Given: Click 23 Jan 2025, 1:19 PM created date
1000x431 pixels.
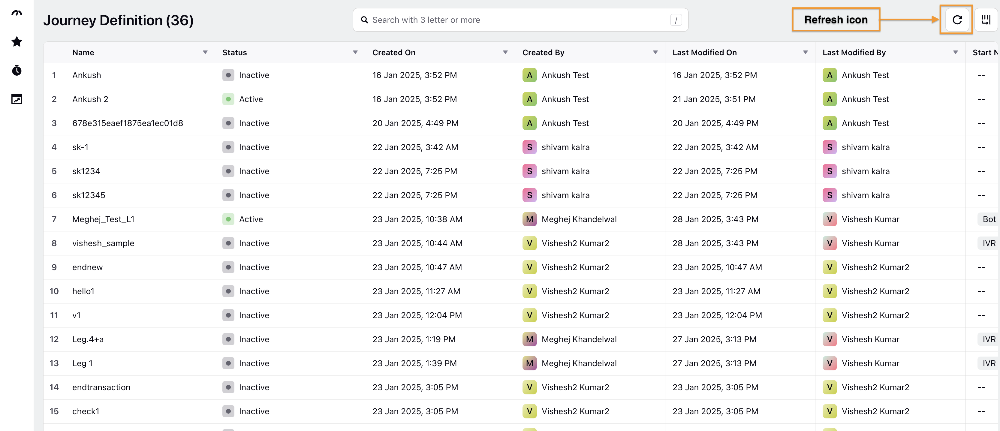Looking at the screenshot, I should 414,339.
